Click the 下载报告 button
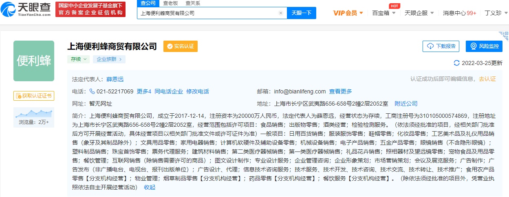 click(441, 46)
